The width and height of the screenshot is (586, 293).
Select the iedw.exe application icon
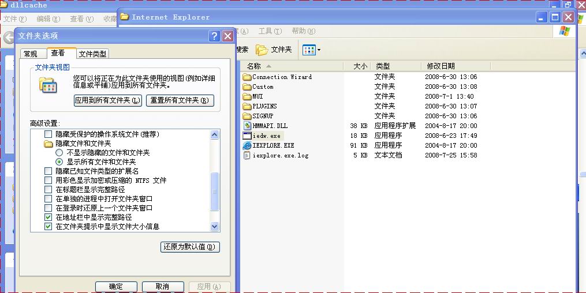(247, 136)
